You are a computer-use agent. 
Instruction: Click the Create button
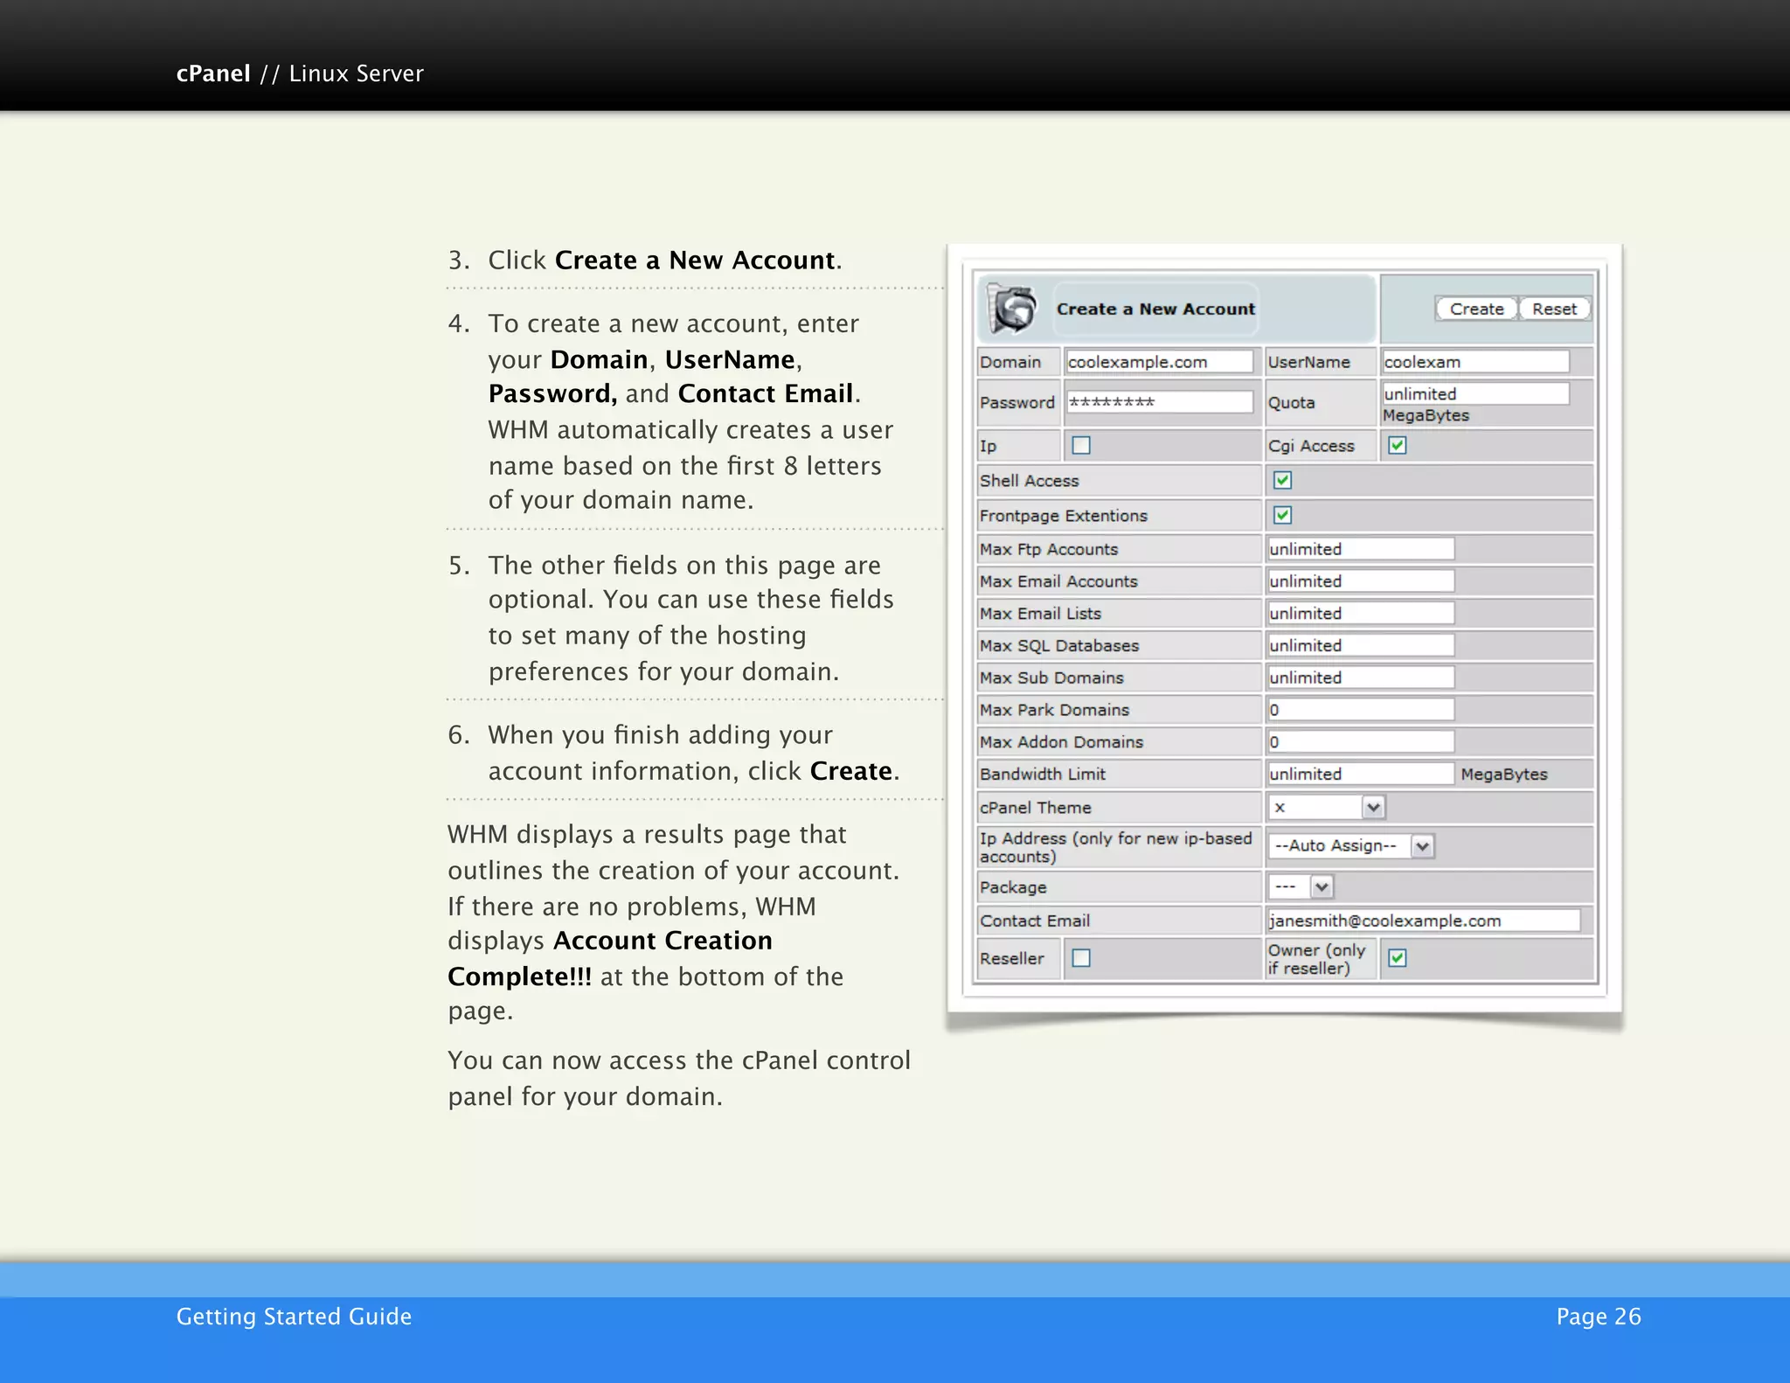tap(1475, 309)
